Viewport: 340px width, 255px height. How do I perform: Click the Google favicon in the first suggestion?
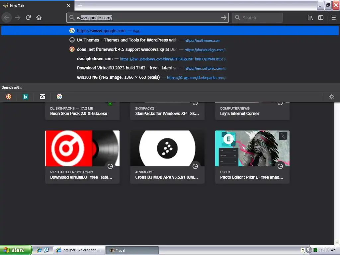pos(72,31)
